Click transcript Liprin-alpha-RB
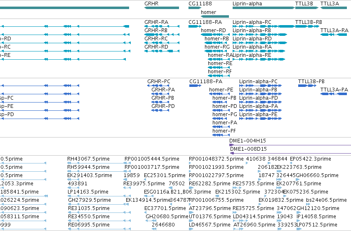 coord(252,30)
